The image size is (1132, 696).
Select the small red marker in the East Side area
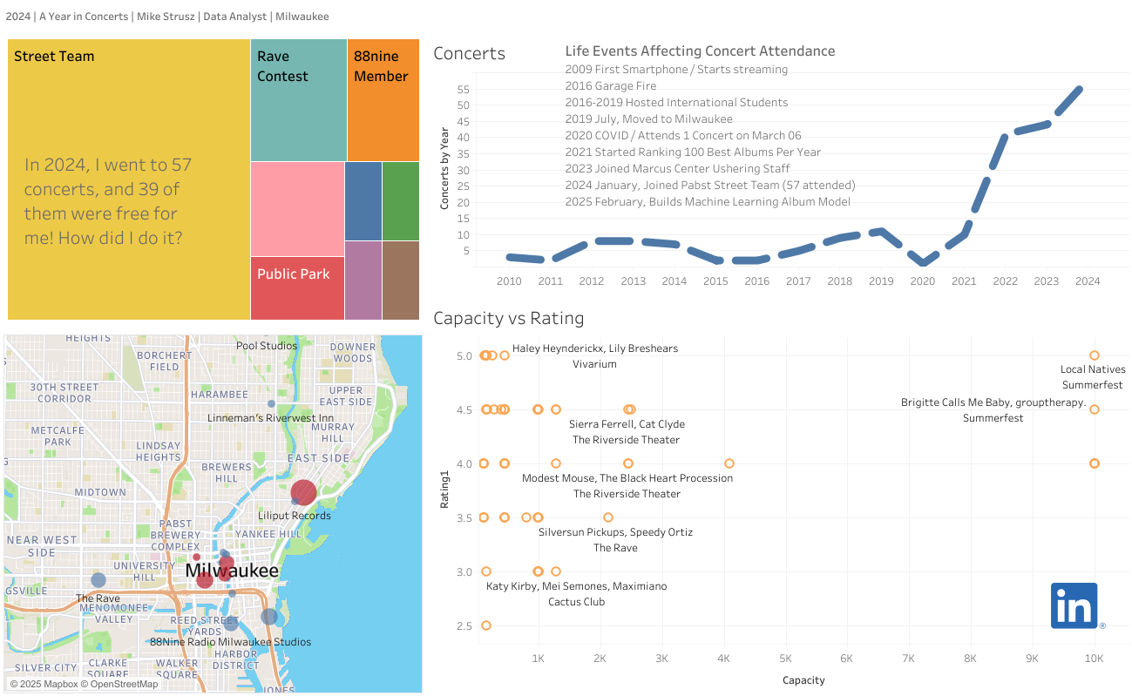[196, 556]
